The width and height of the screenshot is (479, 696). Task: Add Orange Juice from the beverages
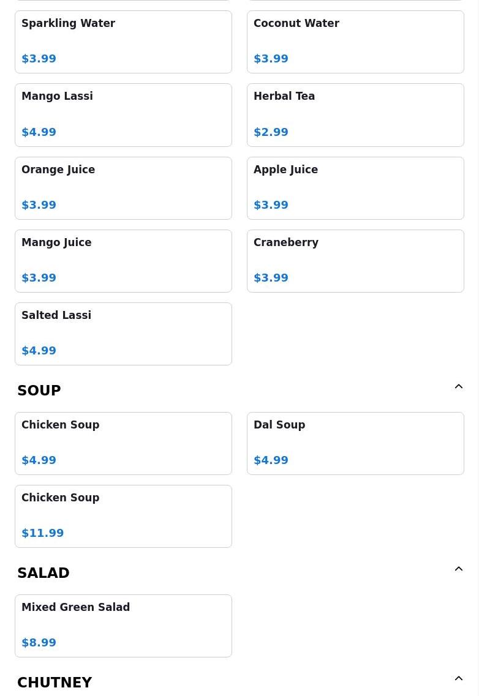pos(124,188)
